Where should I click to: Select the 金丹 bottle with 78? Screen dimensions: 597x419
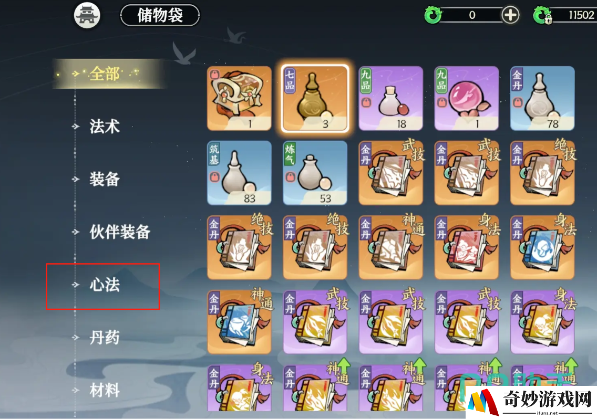point(542,98)
